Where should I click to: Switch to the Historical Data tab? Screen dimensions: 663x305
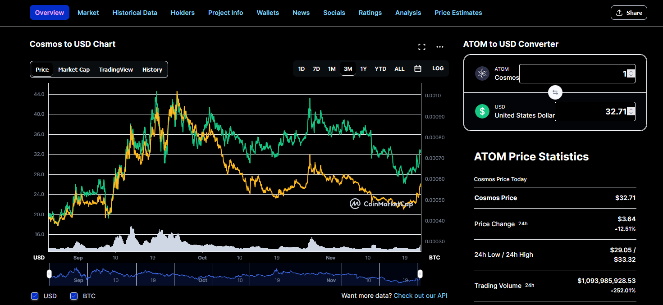point(135,13)
